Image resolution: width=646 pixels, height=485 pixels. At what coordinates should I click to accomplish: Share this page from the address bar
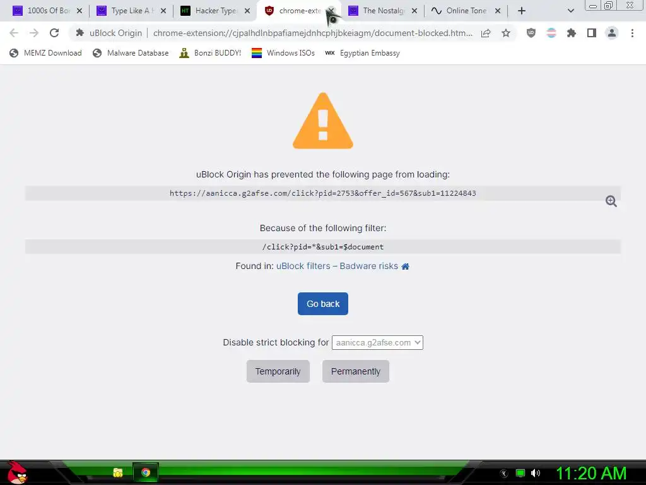tap(486, 33)
